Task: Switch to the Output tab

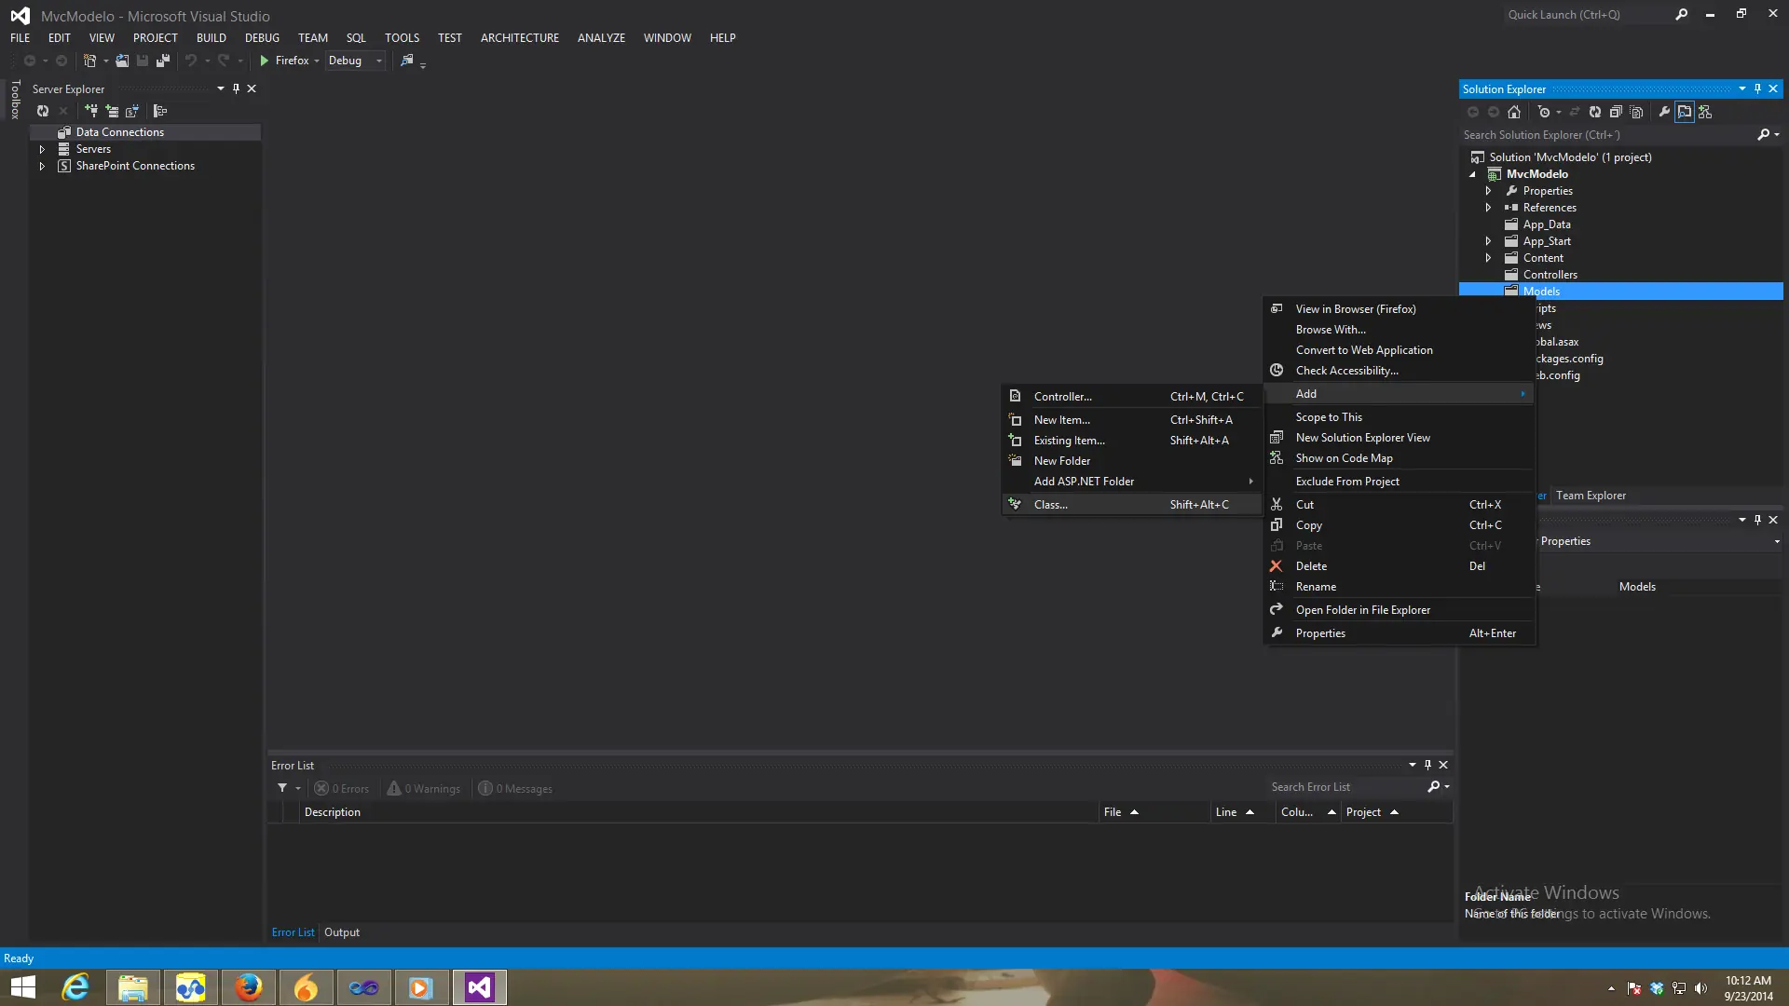Action: [342, 932]
